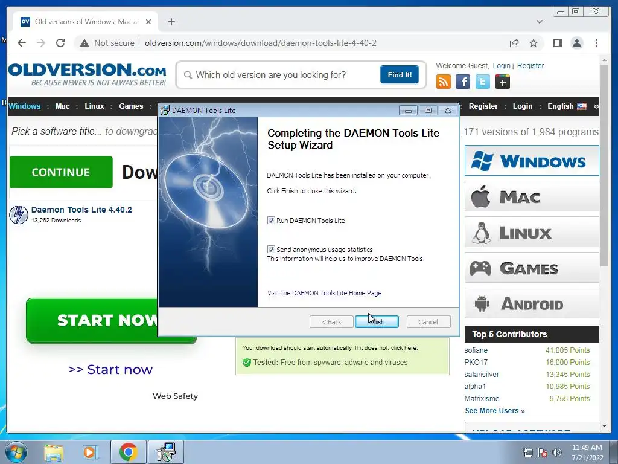Viewport: 618px width, 464px height.
Task: Open the >> Start now link
Action: tap(110, 369)
